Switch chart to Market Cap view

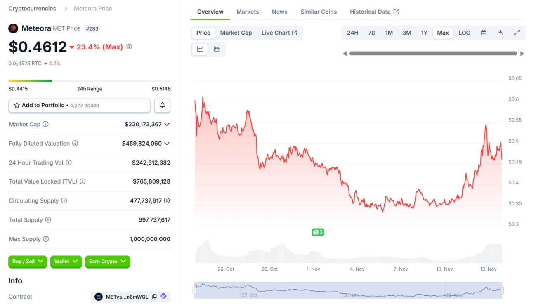tap(236, 33)
